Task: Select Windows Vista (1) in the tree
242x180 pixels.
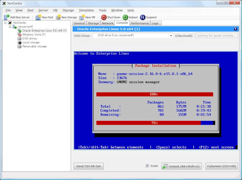Action: [x=34, y=35]
